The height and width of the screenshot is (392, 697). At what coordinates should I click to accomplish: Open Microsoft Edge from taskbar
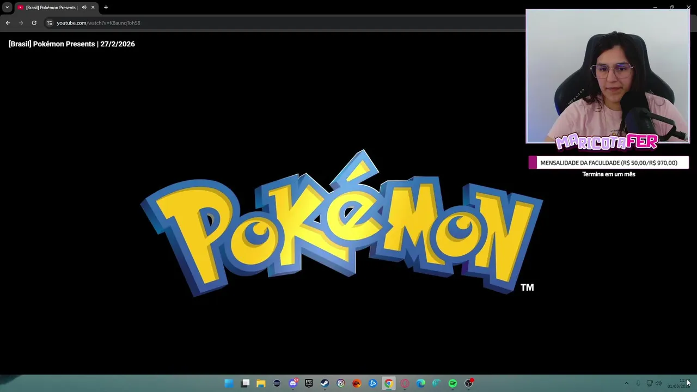420,383
